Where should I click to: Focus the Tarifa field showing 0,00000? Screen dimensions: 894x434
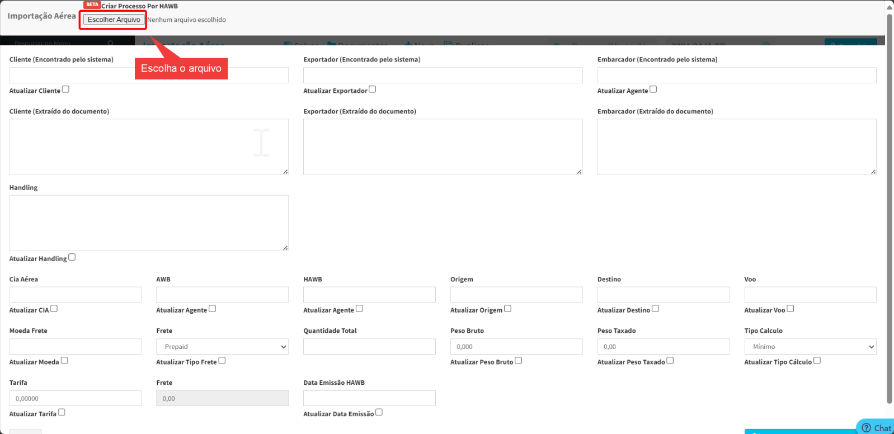pyautogui.click(x=76, y=398)
